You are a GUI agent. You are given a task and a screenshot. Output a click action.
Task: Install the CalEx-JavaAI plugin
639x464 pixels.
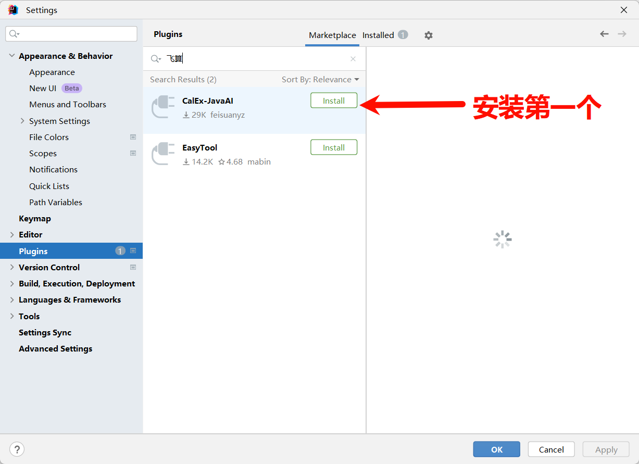tap(334, 101)
